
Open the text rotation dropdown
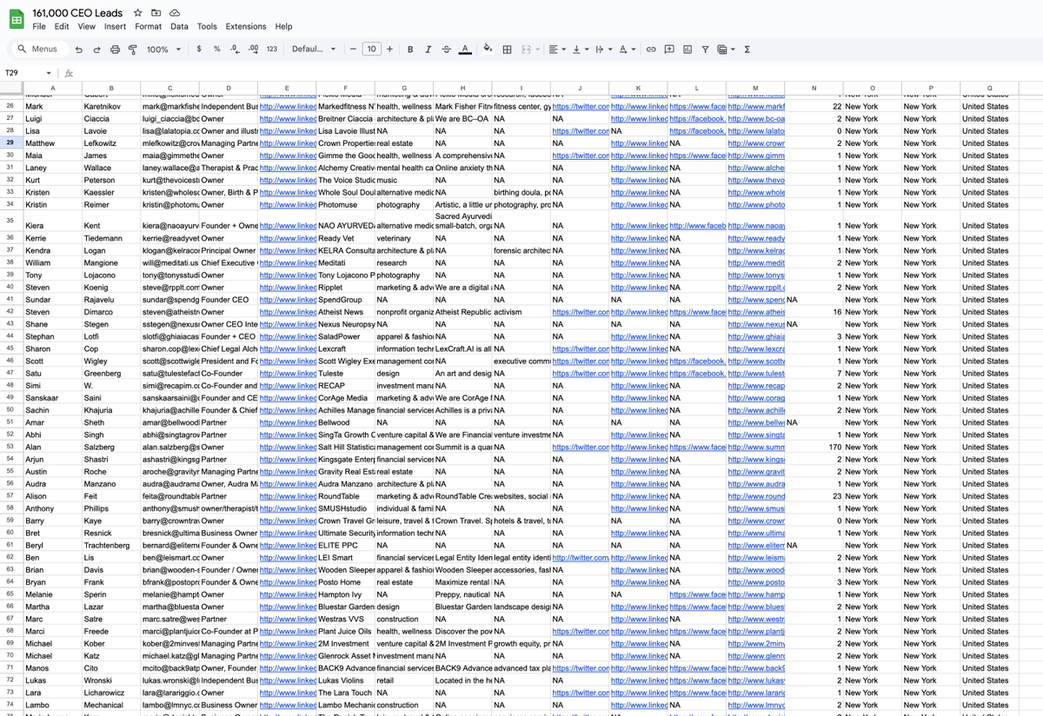point(626,50)
